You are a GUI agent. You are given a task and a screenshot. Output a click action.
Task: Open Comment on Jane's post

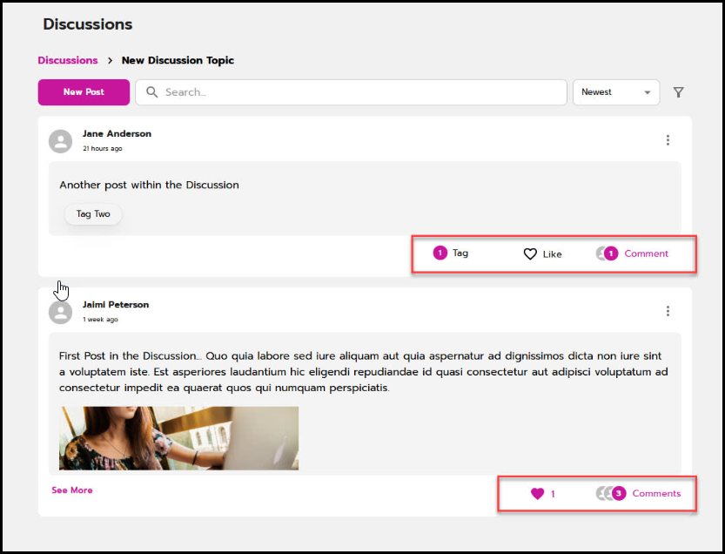coord(646,253)
